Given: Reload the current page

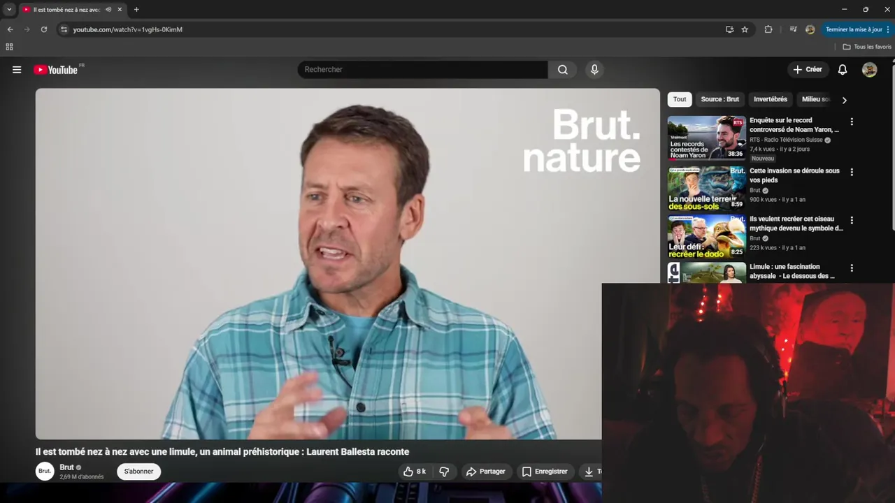Looking at the screenshot, I should (x=44, y=29).
